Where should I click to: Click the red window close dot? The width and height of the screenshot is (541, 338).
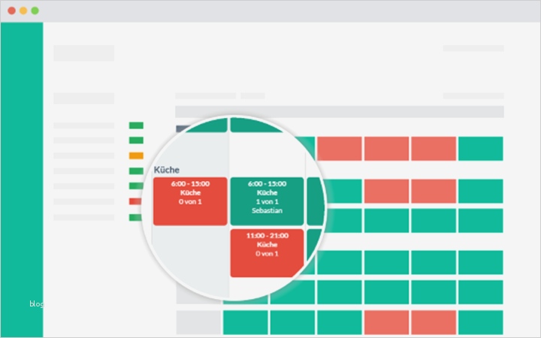[x=12, y=11]
